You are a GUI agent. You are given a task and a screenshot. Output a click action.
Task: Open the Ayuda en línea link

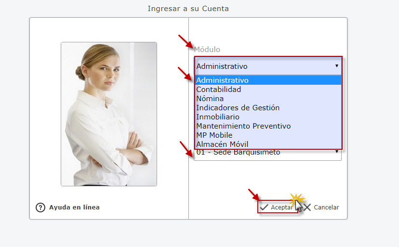point(74,208)
